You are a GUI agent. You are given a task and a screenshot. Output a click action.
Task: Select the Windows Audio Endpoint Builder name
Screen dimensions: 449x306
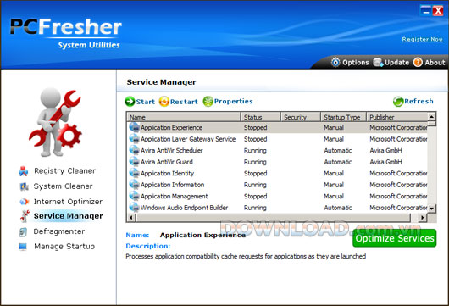click(x=184, y=208)
